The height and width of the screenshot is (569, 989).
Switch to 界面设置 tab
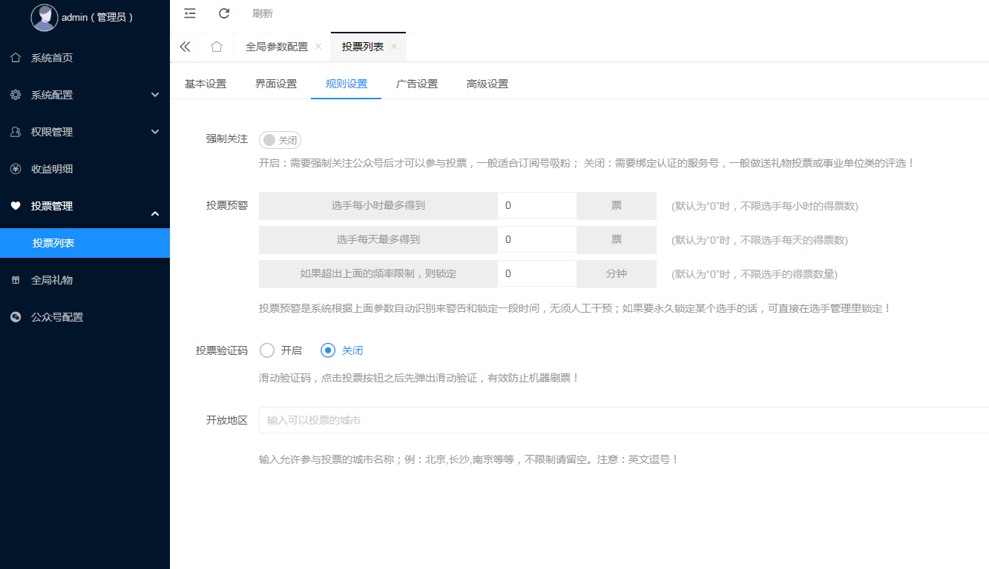click(x=276, y=84)
